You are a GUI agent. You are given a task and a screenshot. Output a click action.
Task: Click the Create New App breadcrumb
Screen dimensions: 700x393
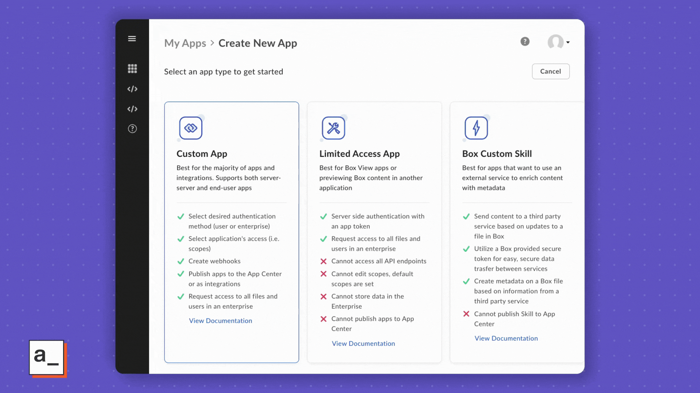click(258, 43)
